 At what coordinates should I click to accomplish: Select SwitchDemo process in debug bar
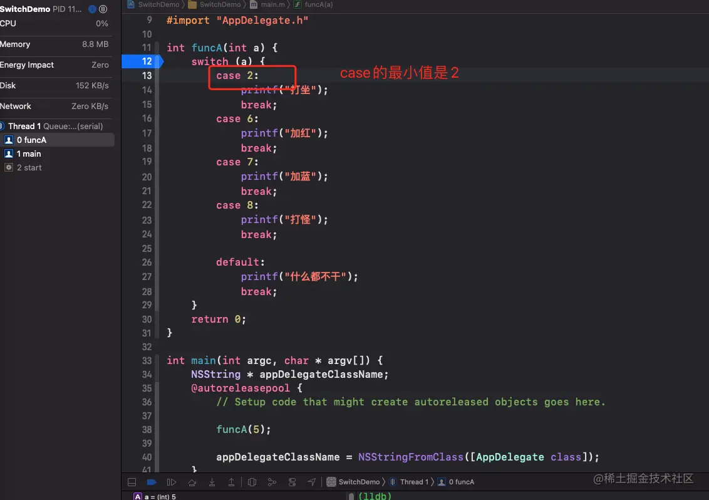pyautogui.click(x=353, y=482)
